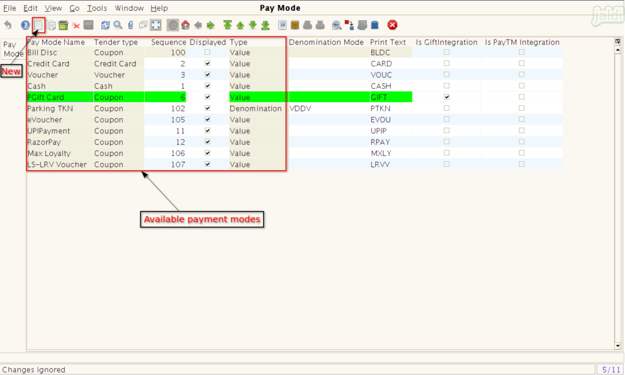
Task: Open the Help menu
Action: pos(159,8)
